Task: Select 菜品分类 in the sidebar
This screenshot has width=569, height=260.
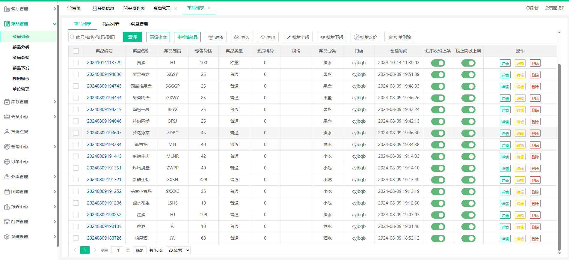Action: pos(21,47)
